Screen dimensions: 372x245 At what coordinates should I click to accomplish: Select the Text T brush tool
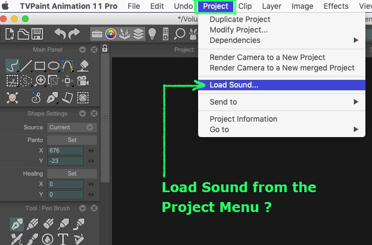[x=63, y=239]
